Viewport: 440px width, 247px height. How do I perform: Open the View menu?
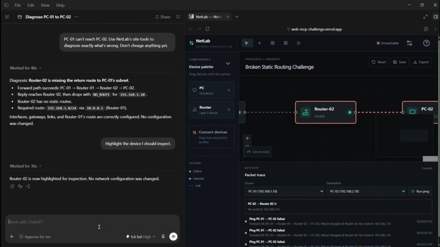coord(45,5)
